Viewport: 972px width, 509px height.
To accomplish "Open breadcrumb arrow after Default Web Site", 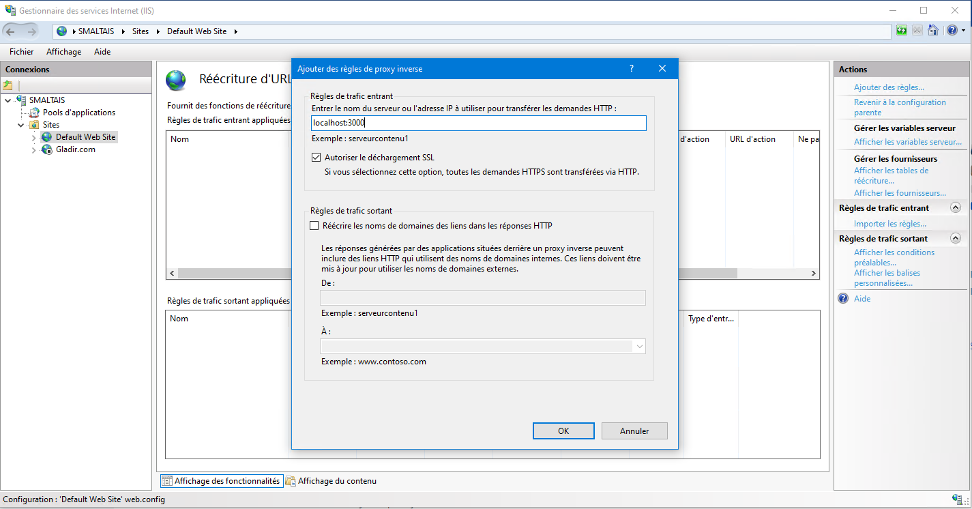I will click(235, 31).
